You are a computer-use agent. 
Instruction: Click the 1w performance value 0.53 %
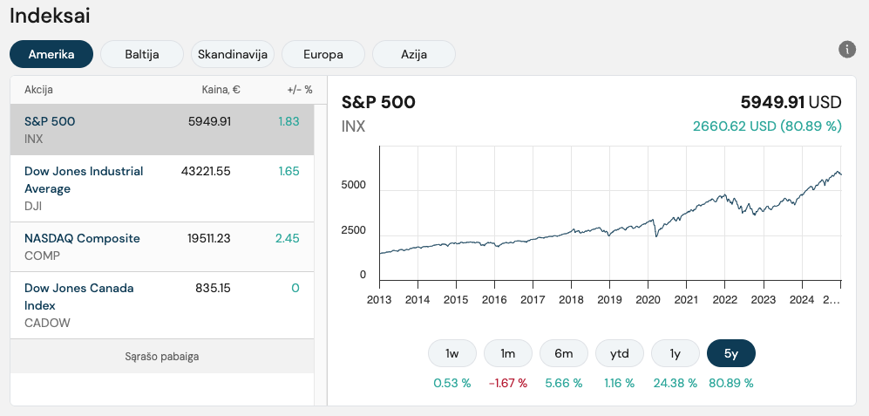[x=452, y=383]
